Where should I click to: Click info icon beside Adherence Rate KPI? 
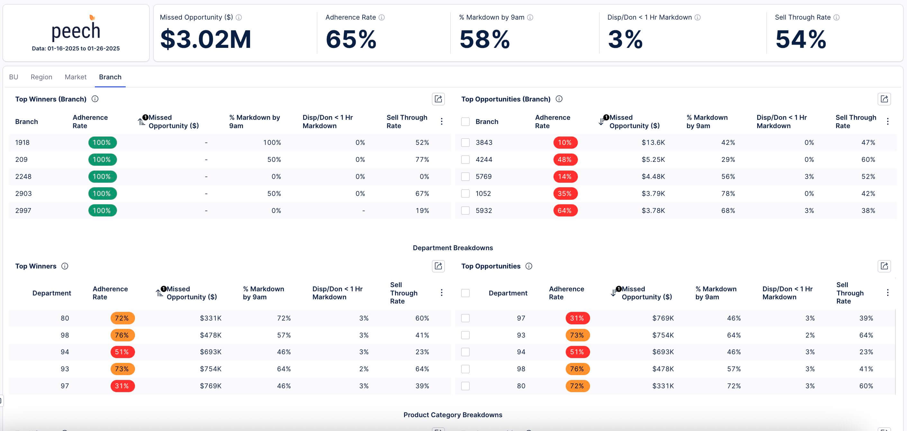381,17
